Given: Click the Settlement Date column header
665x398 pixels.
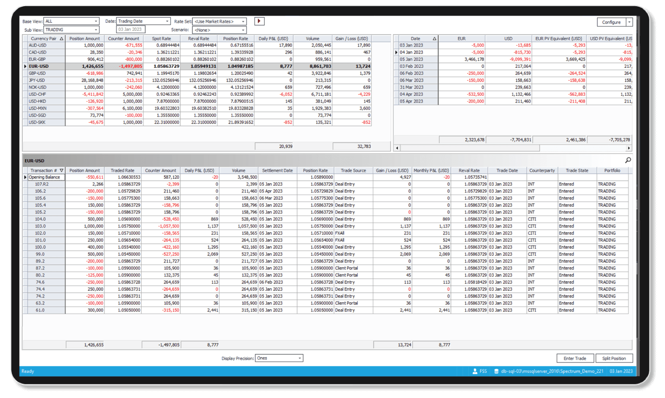Looking at the screenshot, I should [277, 170].
